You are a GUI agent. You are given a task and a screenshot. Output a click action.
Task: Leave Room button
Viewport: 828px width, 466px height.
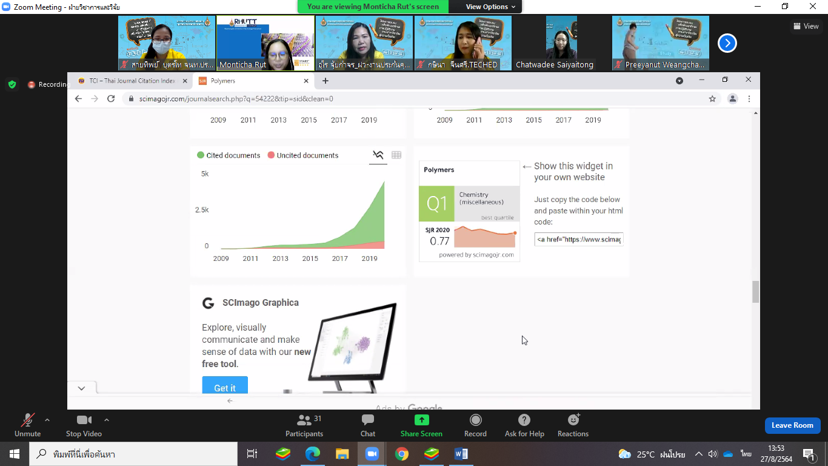pos(792,425)
